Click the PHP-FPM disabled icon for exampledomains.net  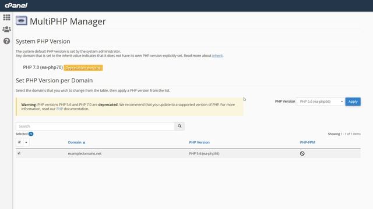[302, 153]
